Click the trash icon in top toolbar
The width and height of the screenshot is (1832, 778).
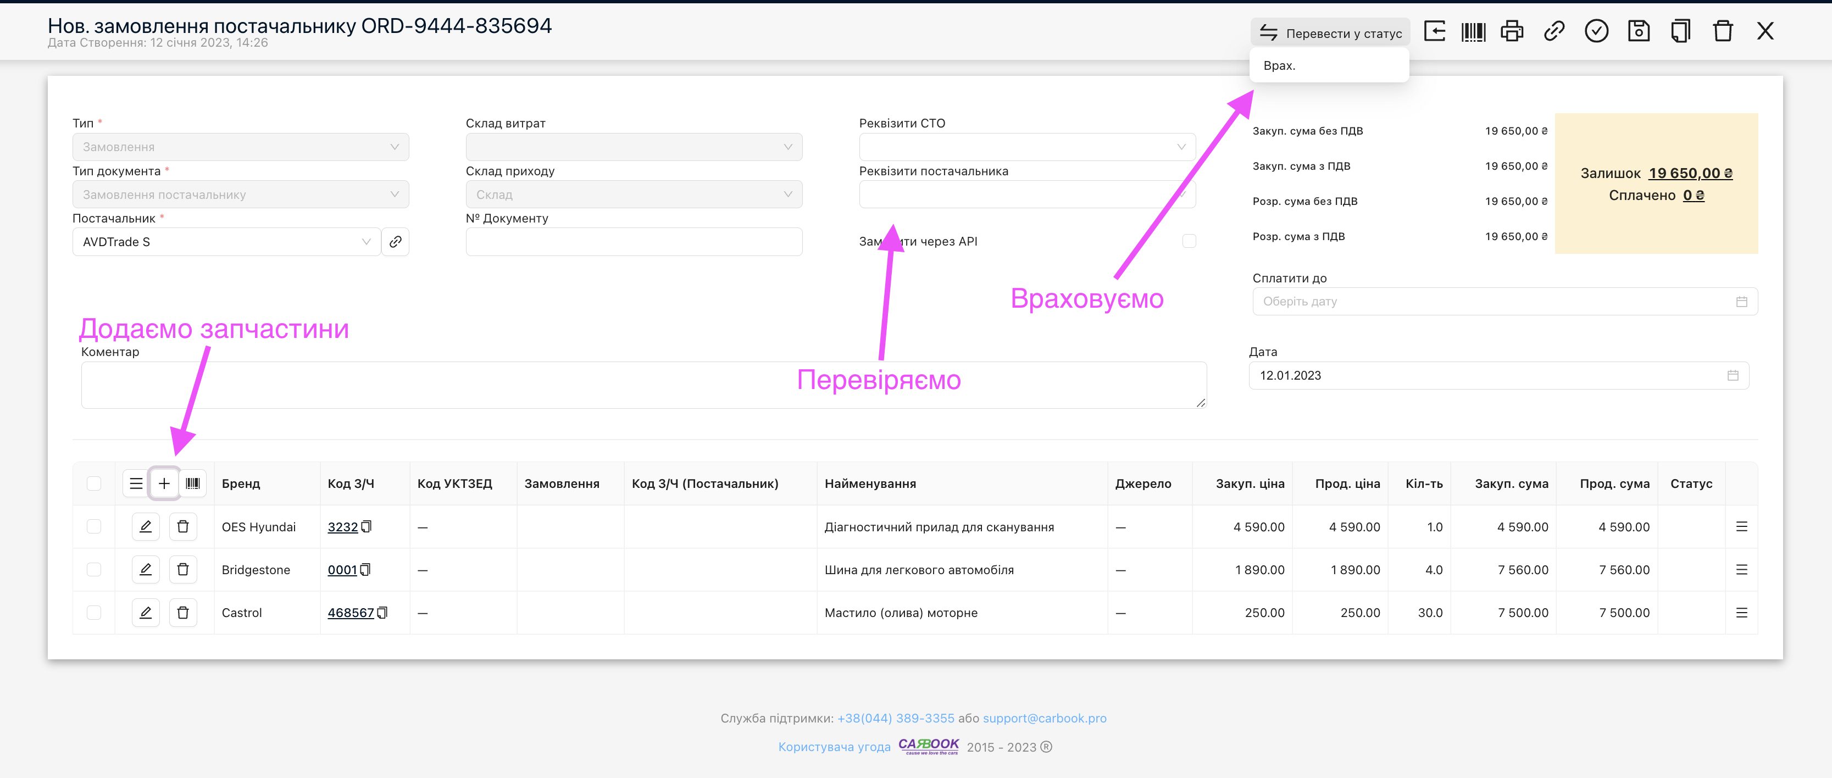point(1723,31)
